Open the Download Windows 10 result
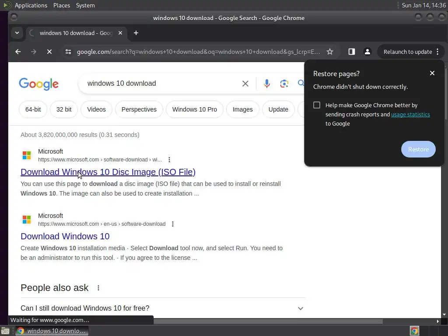This screenshot has height=336, width=448. tap(65, 236)
